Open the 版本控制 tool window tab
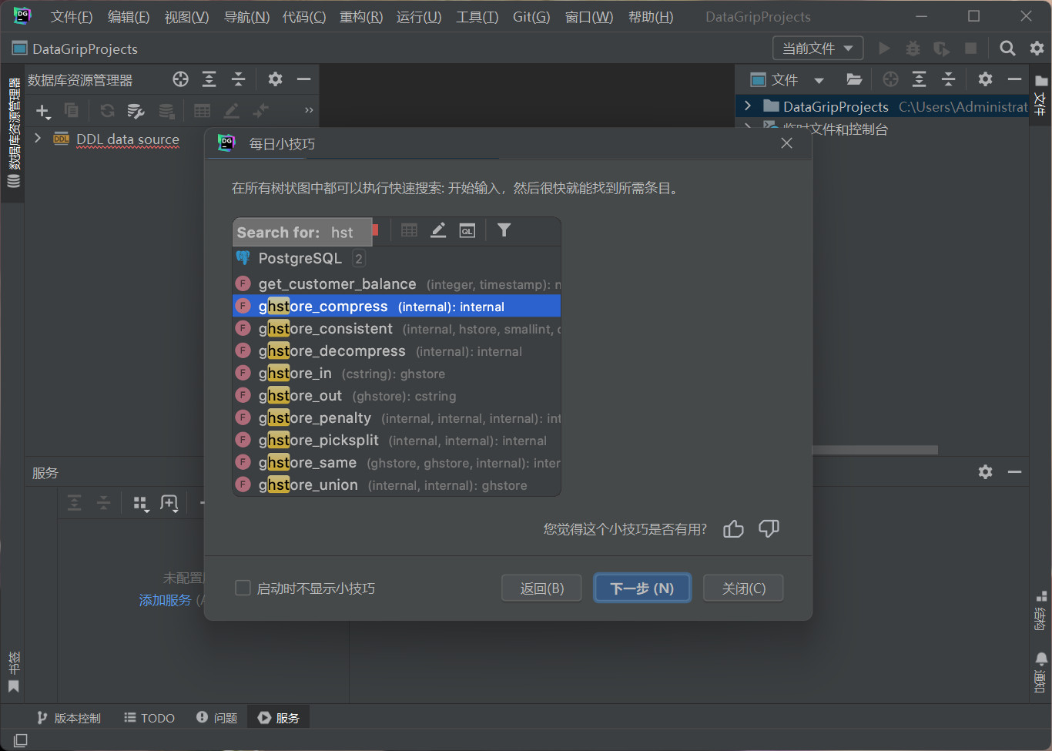1052x751 pixels. (69, 718)
